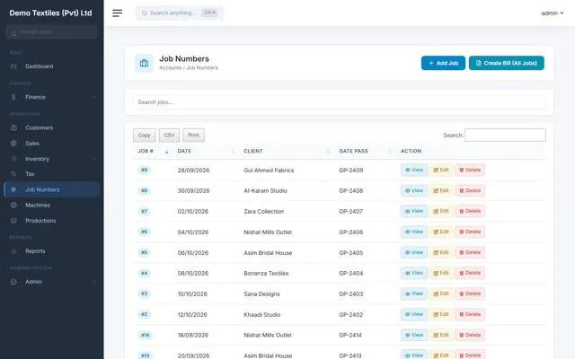This screenshot has width=575, height=359.
Task: Click the Copy export button
Action: tap(145, 136)
